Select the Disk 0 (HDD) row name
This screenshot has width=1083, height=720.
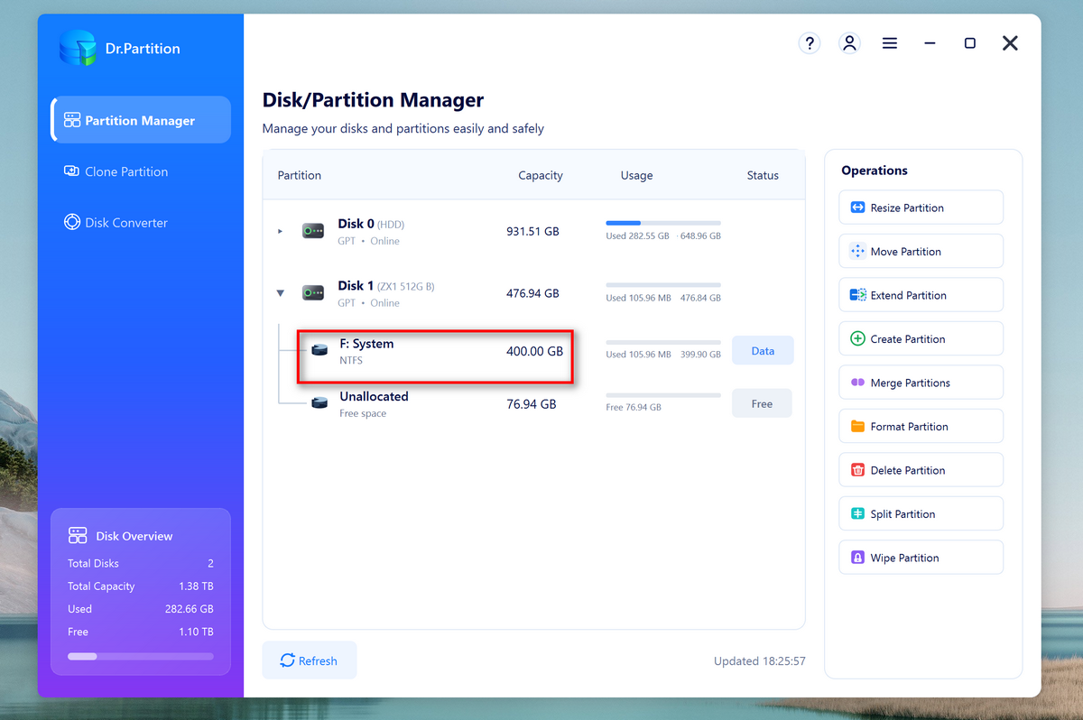pyautogui.click(x=373, y=224)
